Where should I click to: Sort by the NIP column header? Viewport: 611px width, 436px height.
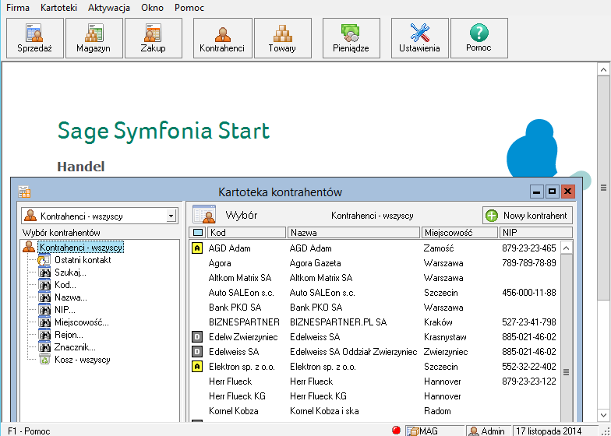(536, 232)
